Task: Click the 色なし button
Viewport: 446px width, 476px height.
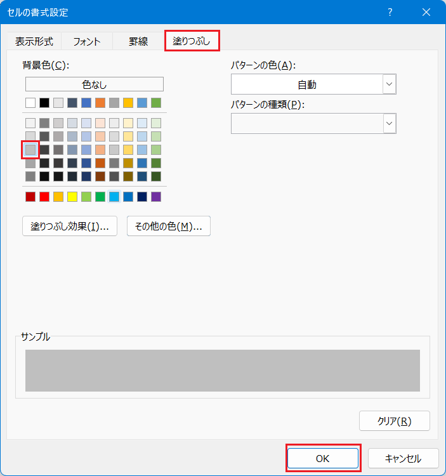Action: pos(95,84)
